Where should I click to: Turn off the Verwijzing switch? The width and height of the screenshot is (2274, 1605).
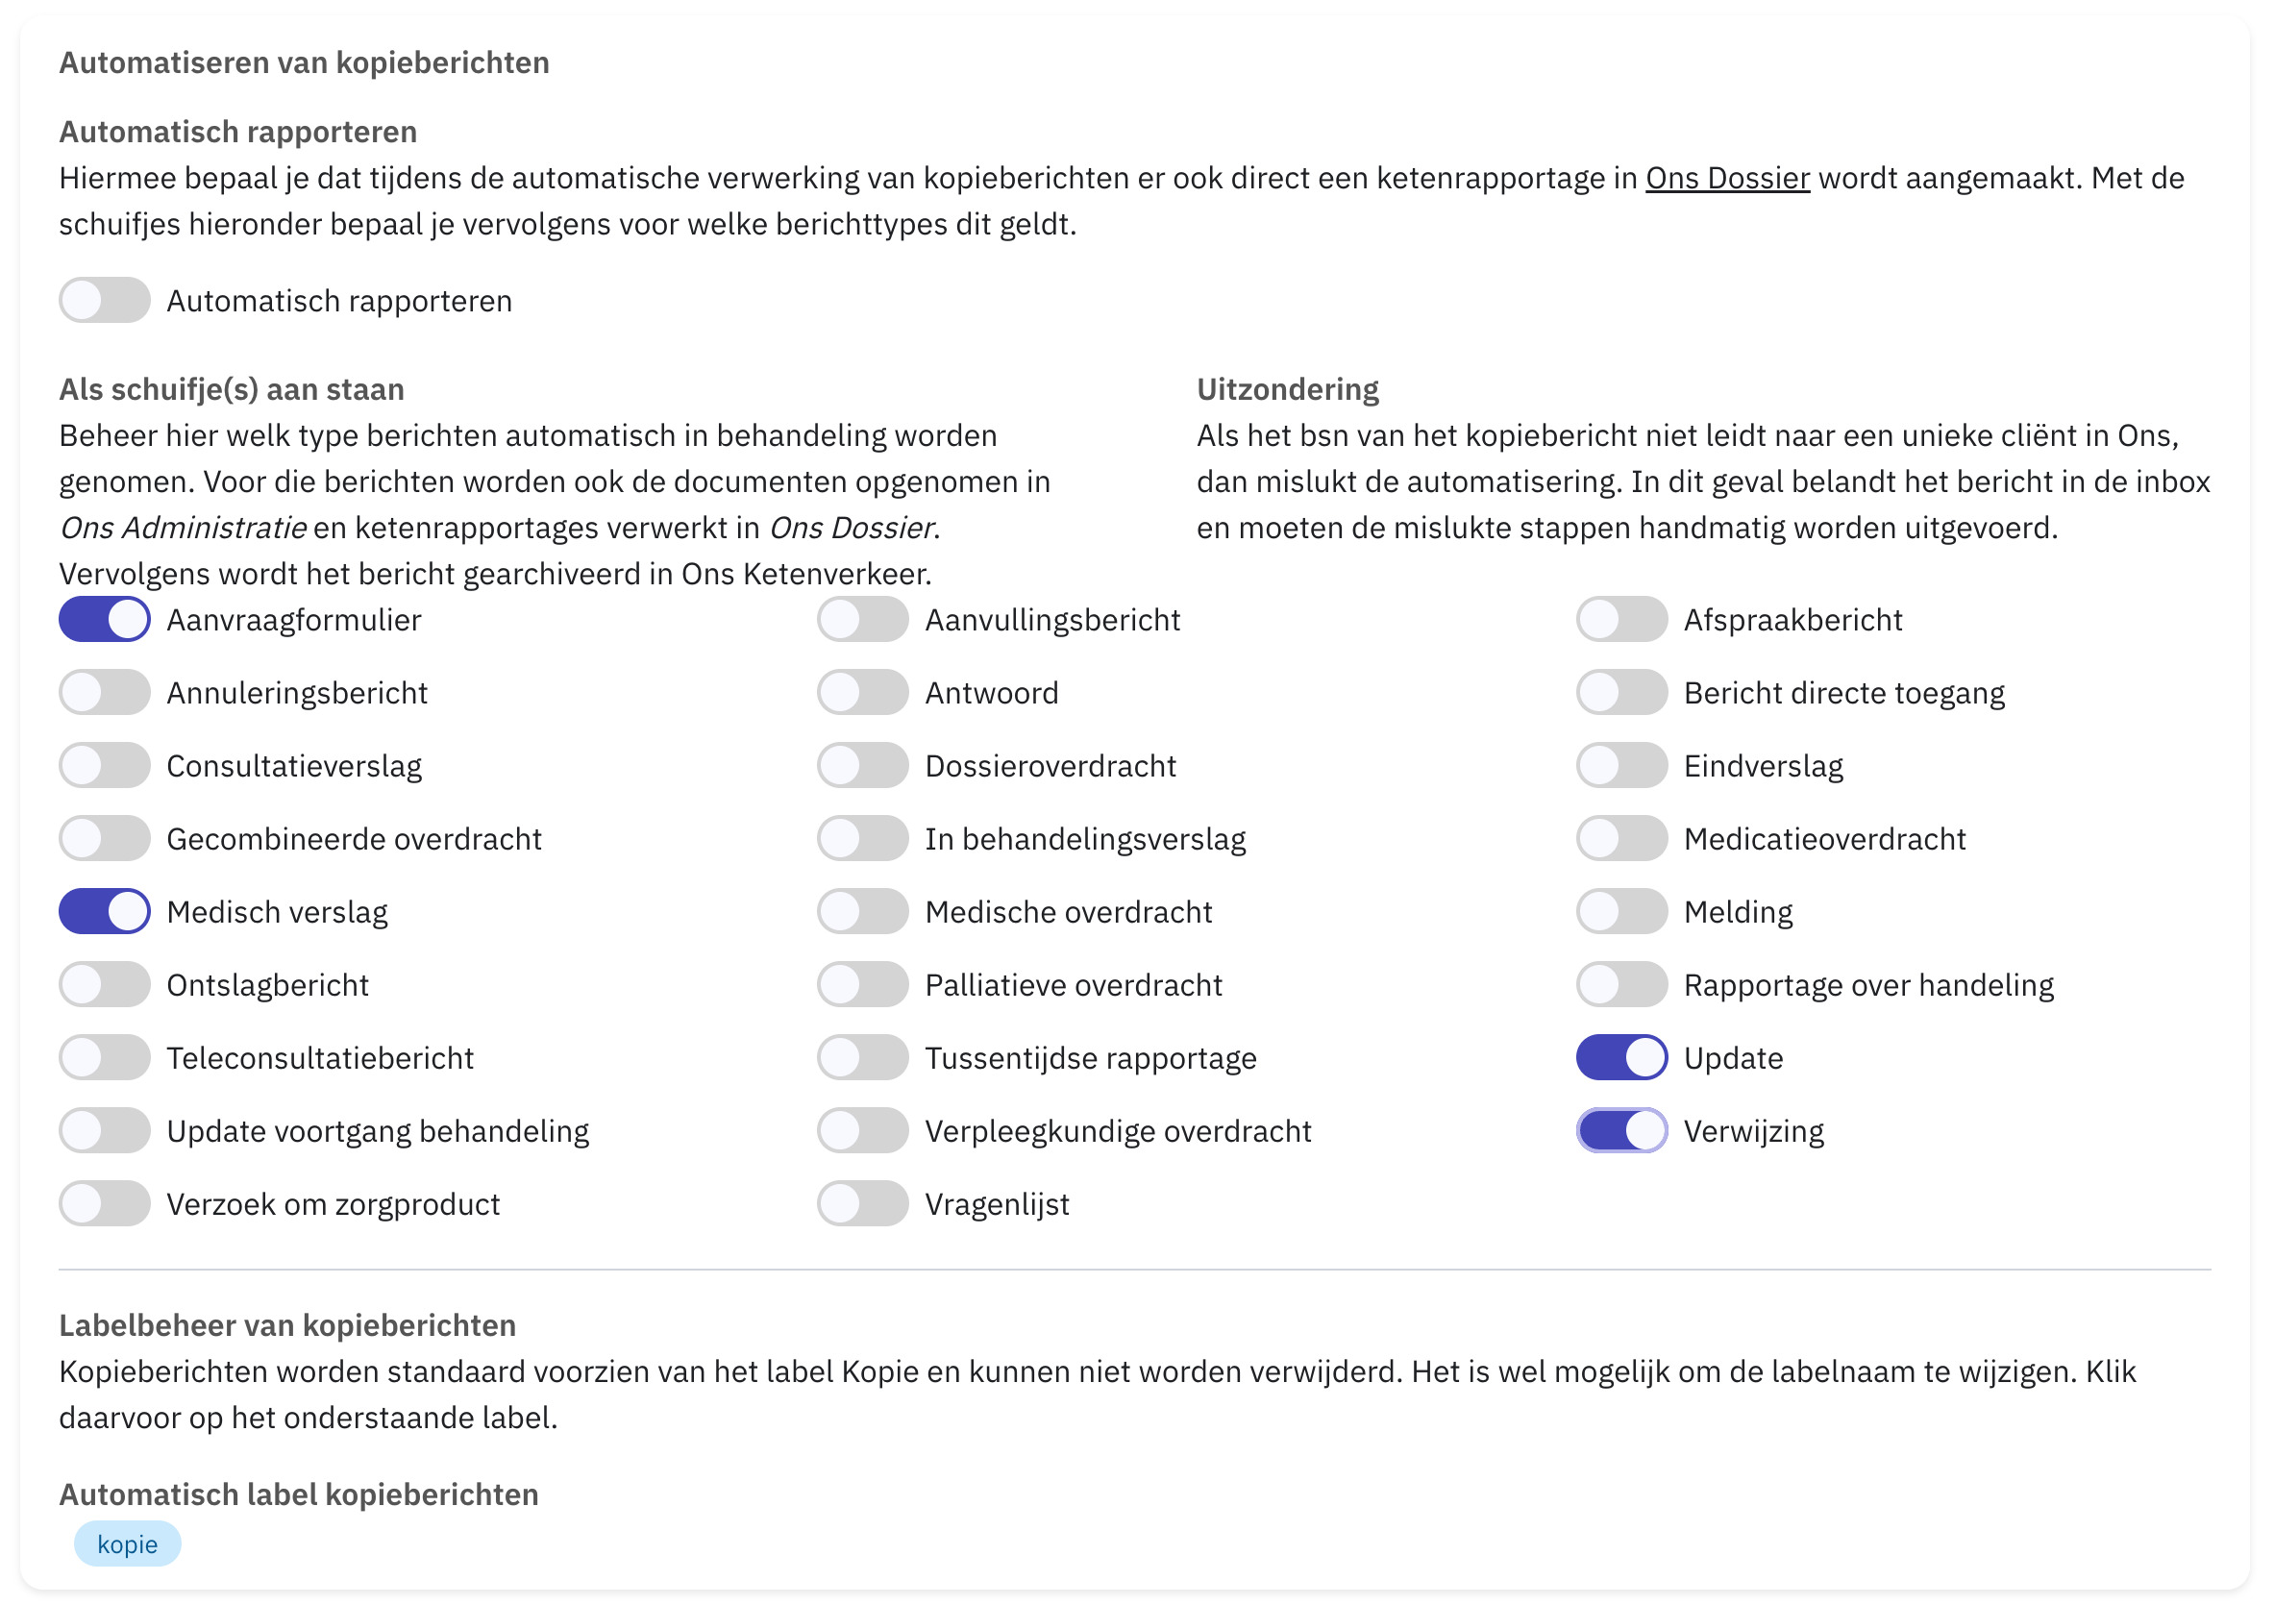point(1622,1132)
